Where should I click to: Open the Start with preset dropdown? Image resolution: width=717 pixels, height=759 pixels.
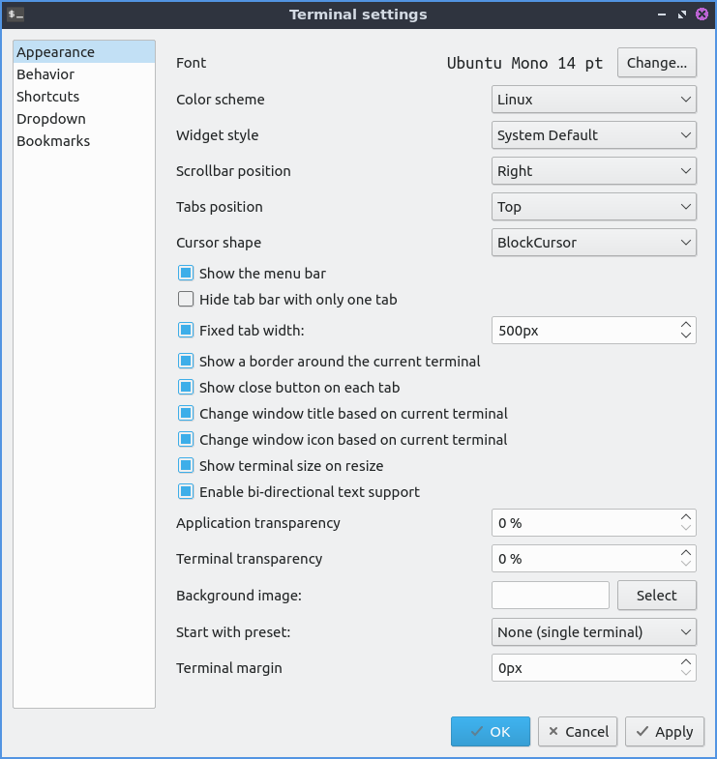[594, 632]
